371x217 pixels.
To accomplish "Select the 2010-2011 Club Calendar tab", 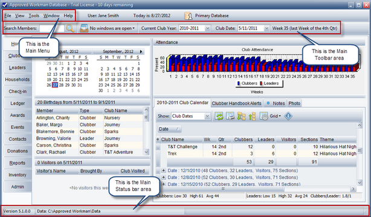I will [x=182, y=102].
